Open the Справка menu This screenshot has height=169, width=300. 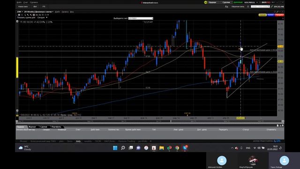34,2
